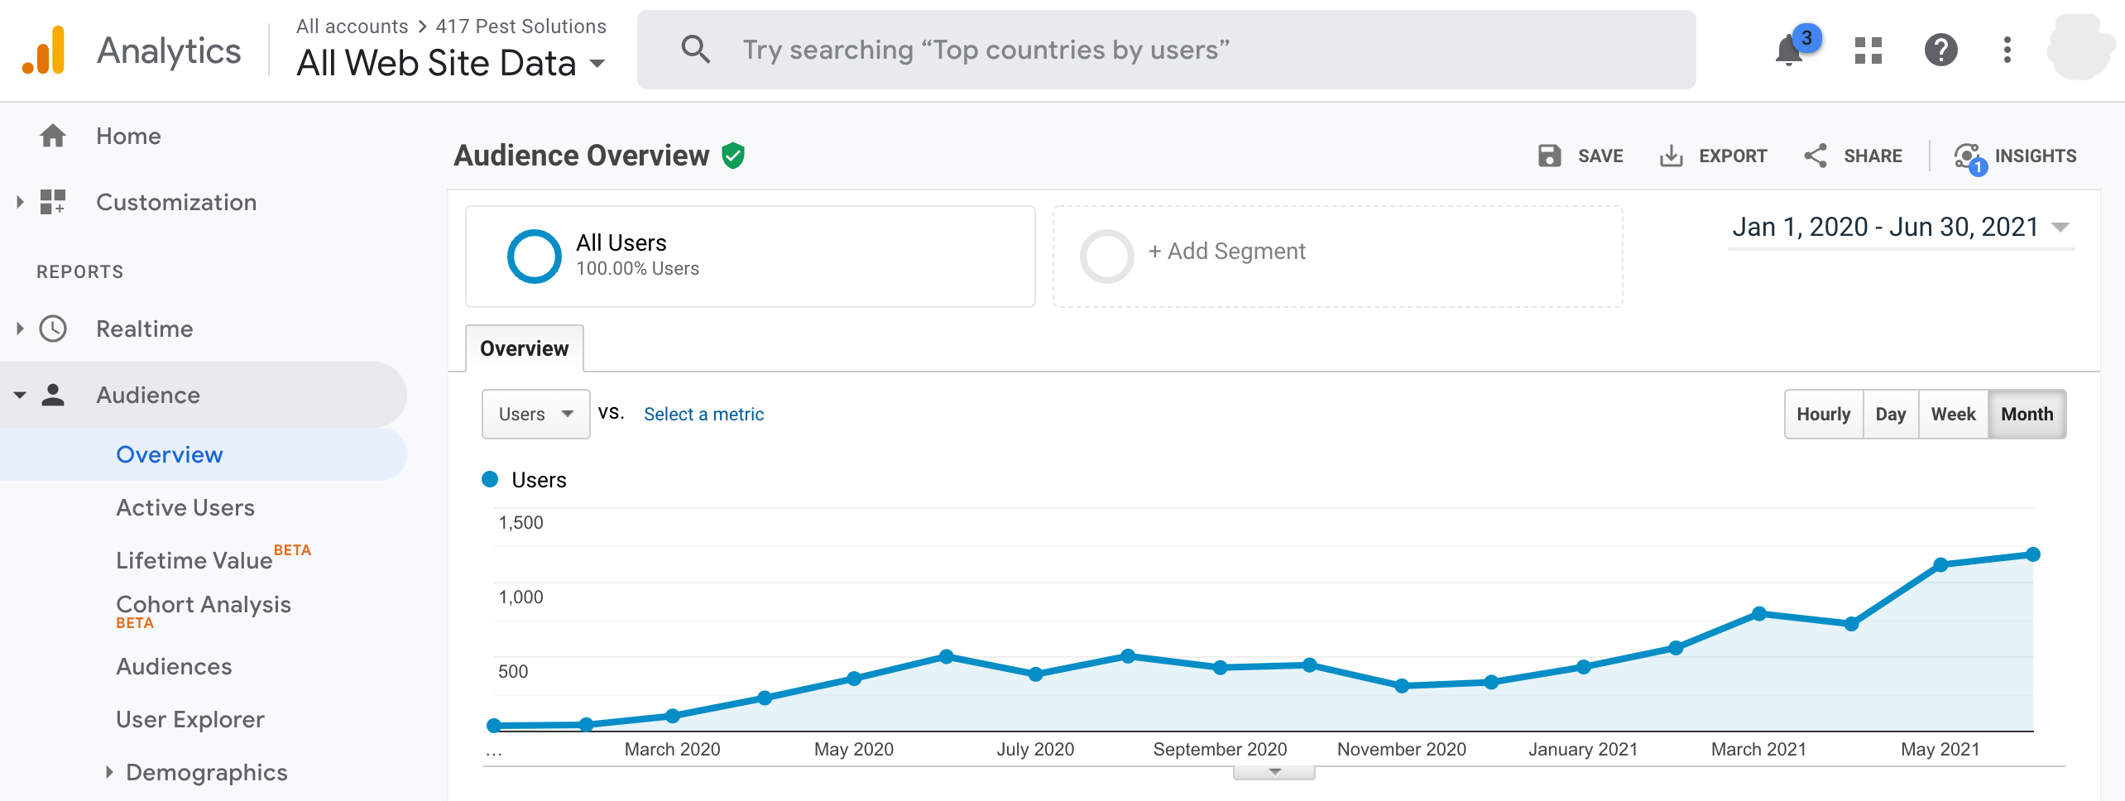Click the Select a metric link
2125x801 pixels.
(703, 414)
